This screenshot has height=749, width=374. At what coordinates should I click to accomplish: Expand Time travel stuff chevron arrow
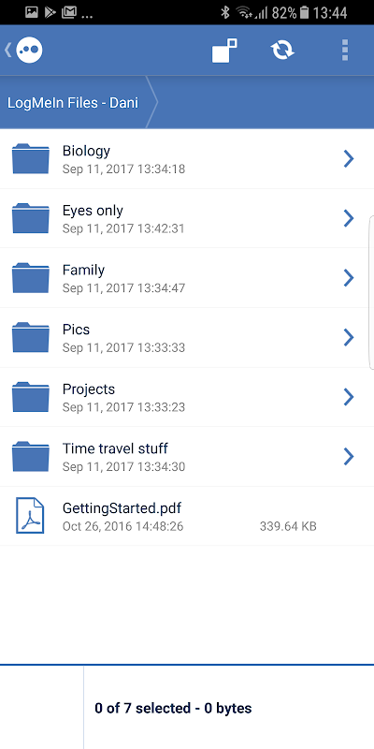[x=349, y=456]
